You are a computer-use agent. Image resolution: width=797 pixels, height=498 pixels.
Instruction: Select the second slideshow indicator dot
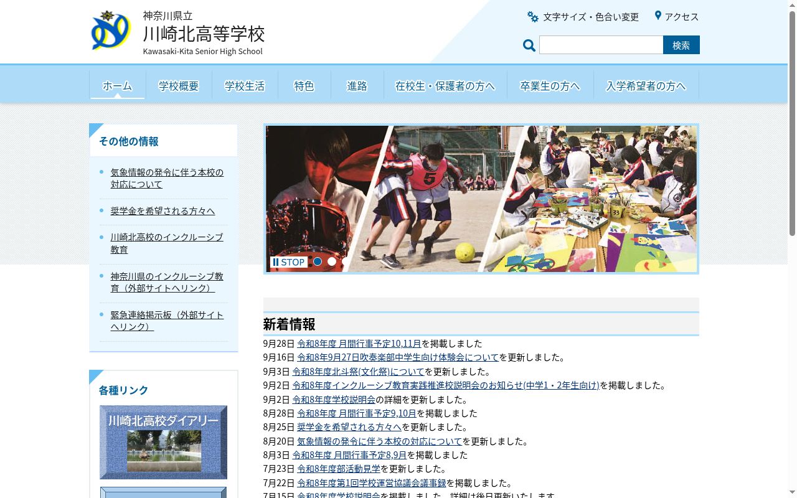coord(332,261)
